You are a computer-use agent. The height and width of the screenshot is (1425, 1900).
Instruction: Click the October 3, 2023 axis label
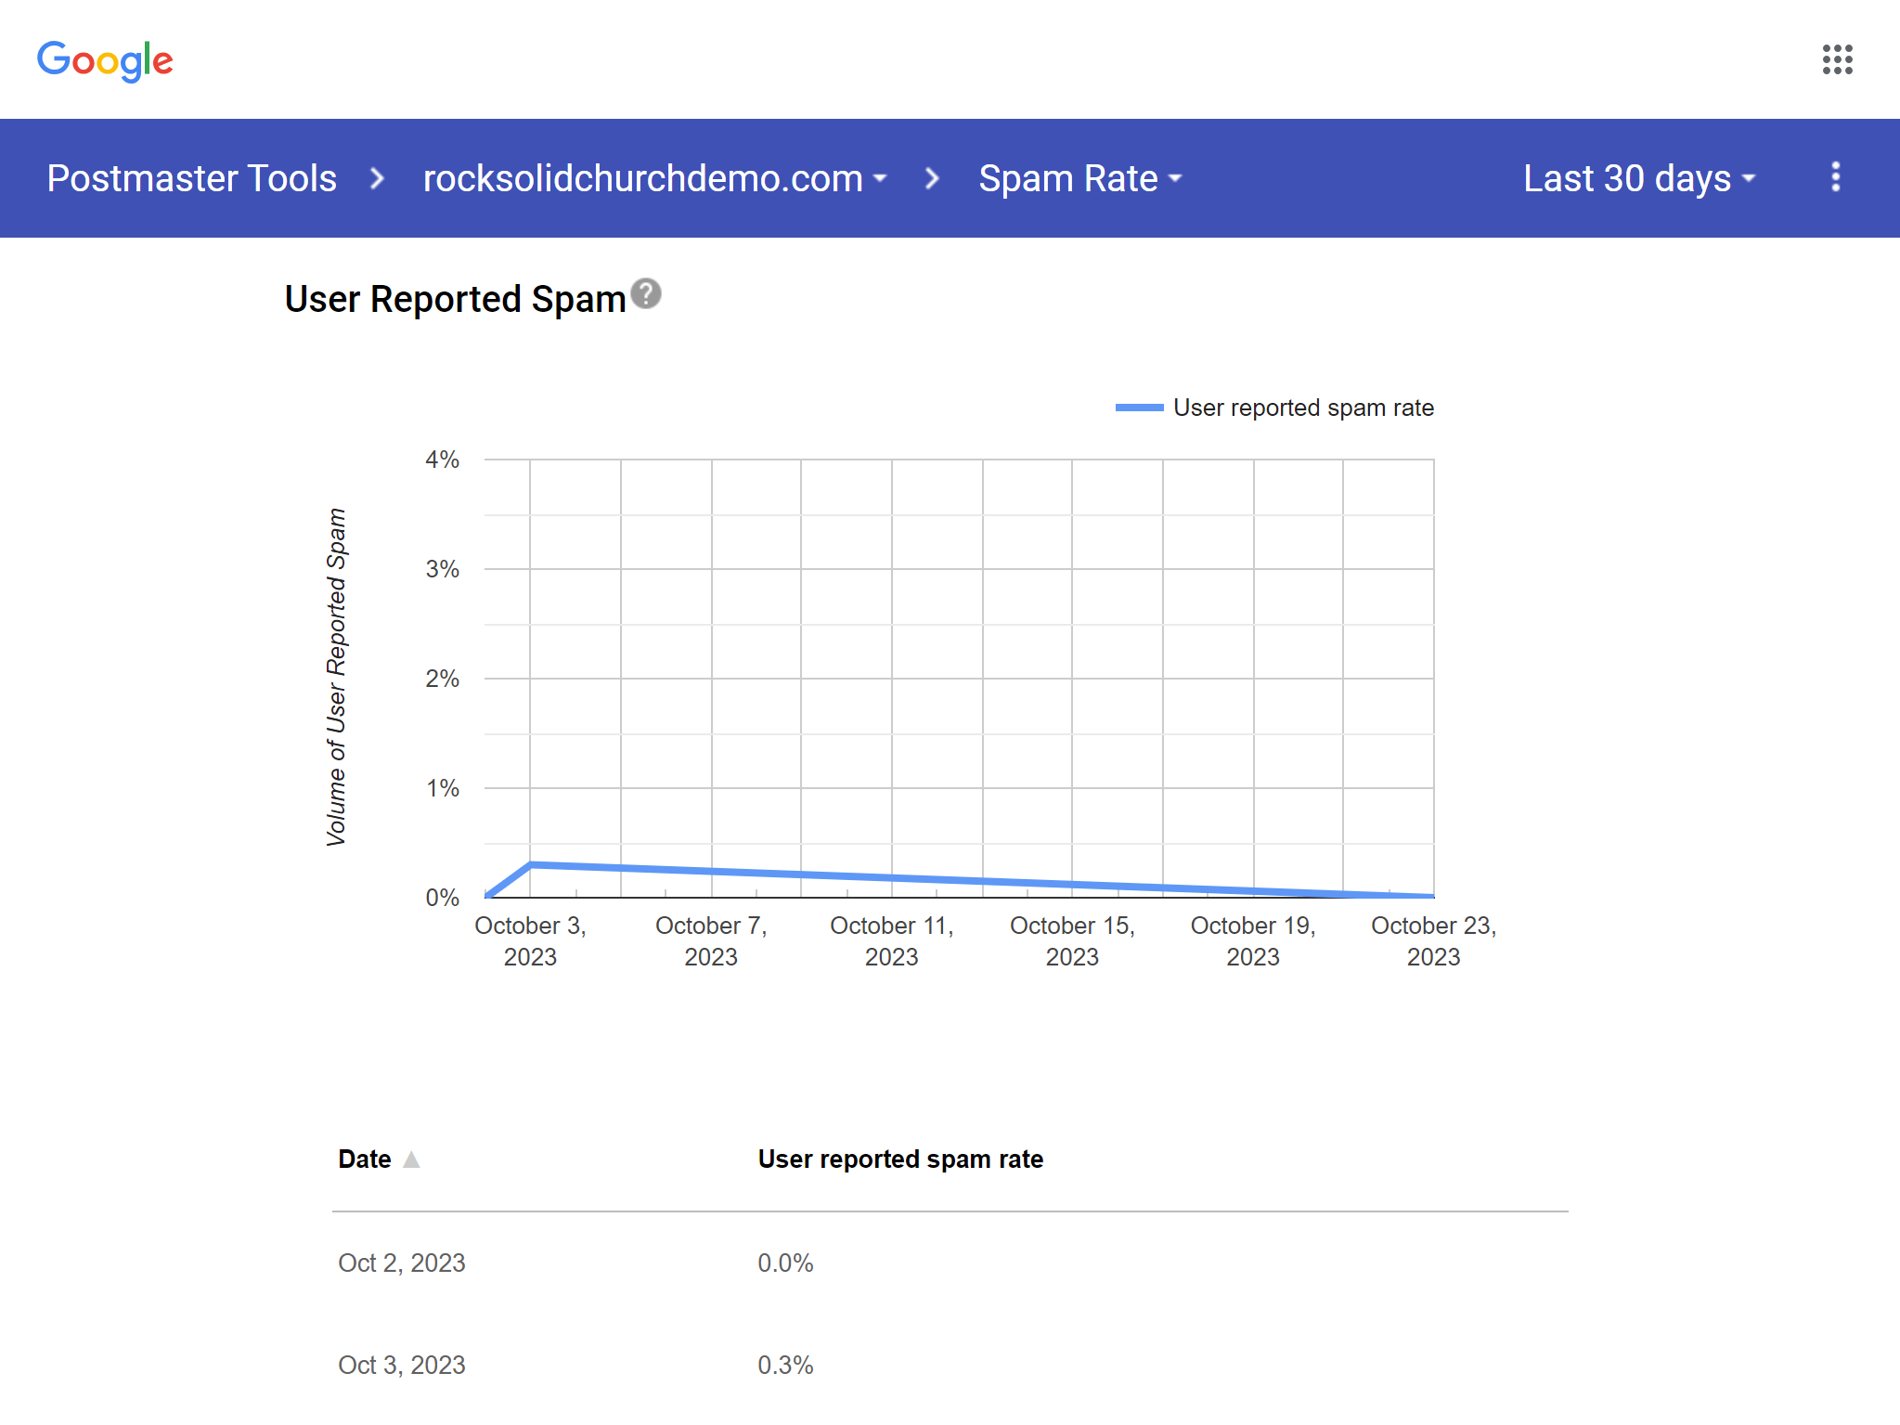tap(530, 941)
